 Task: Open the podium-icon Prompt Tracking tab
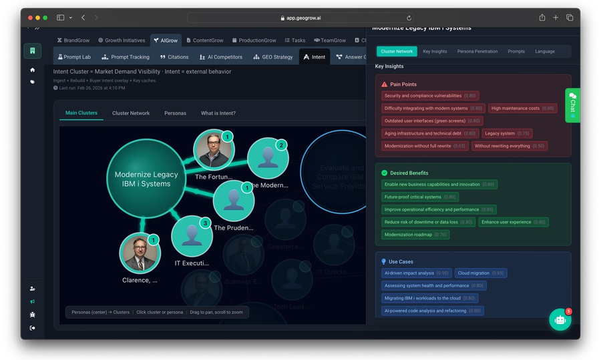pyautogui.click(x=126, y=57)
